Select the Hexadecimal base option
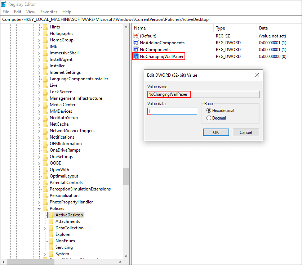This screenshot has width=302, height=265. tap(209, 111)
